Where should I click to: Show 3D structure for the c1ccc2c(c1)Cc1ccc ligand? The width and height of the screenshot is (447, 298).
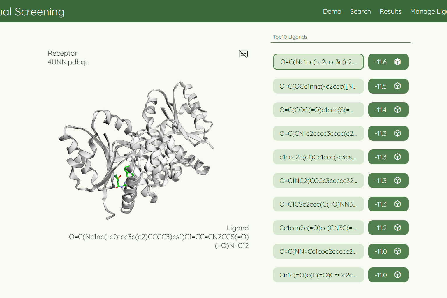click(397, 157)
